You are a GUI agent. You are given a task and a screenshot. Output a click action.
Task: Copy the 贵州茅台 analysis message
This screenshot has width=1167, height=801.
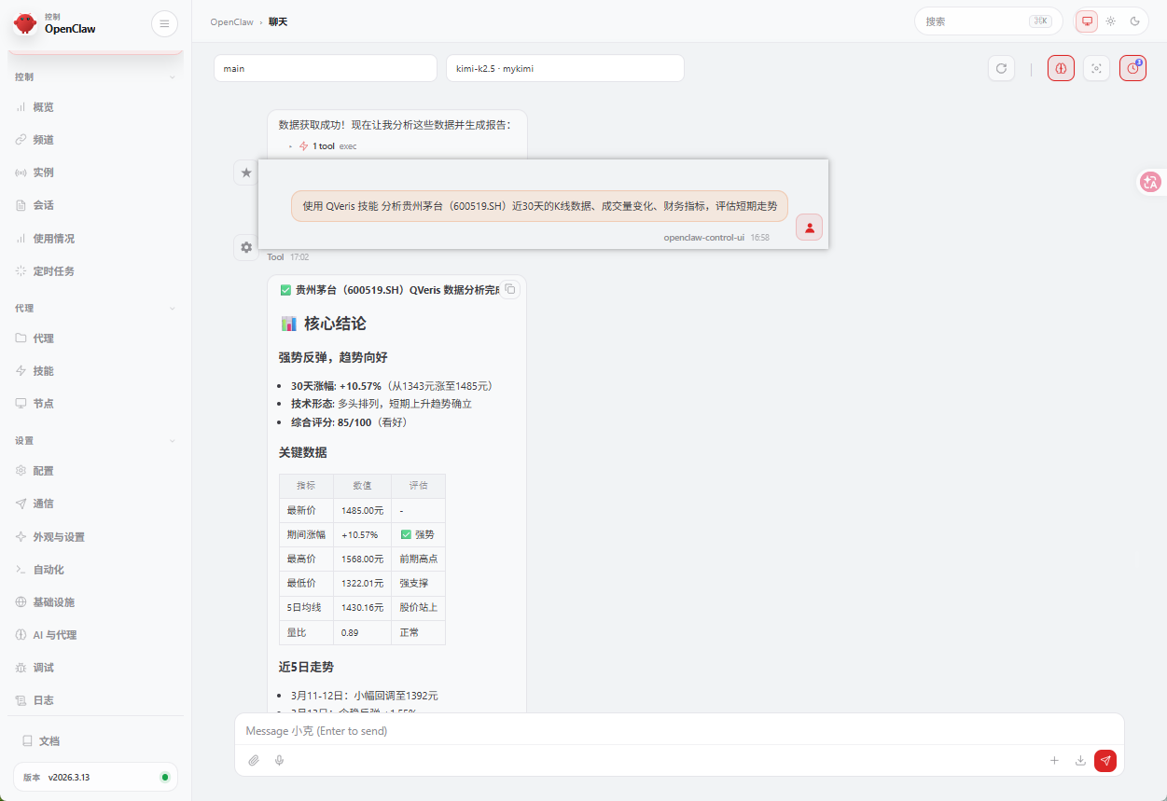point(509,290)
